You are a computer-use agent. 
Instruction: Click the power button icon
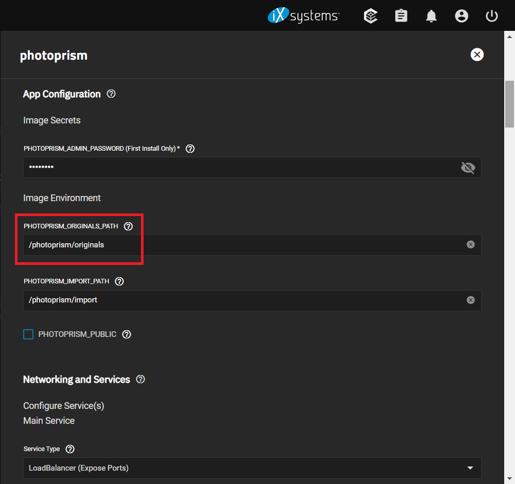click(492, 16)
